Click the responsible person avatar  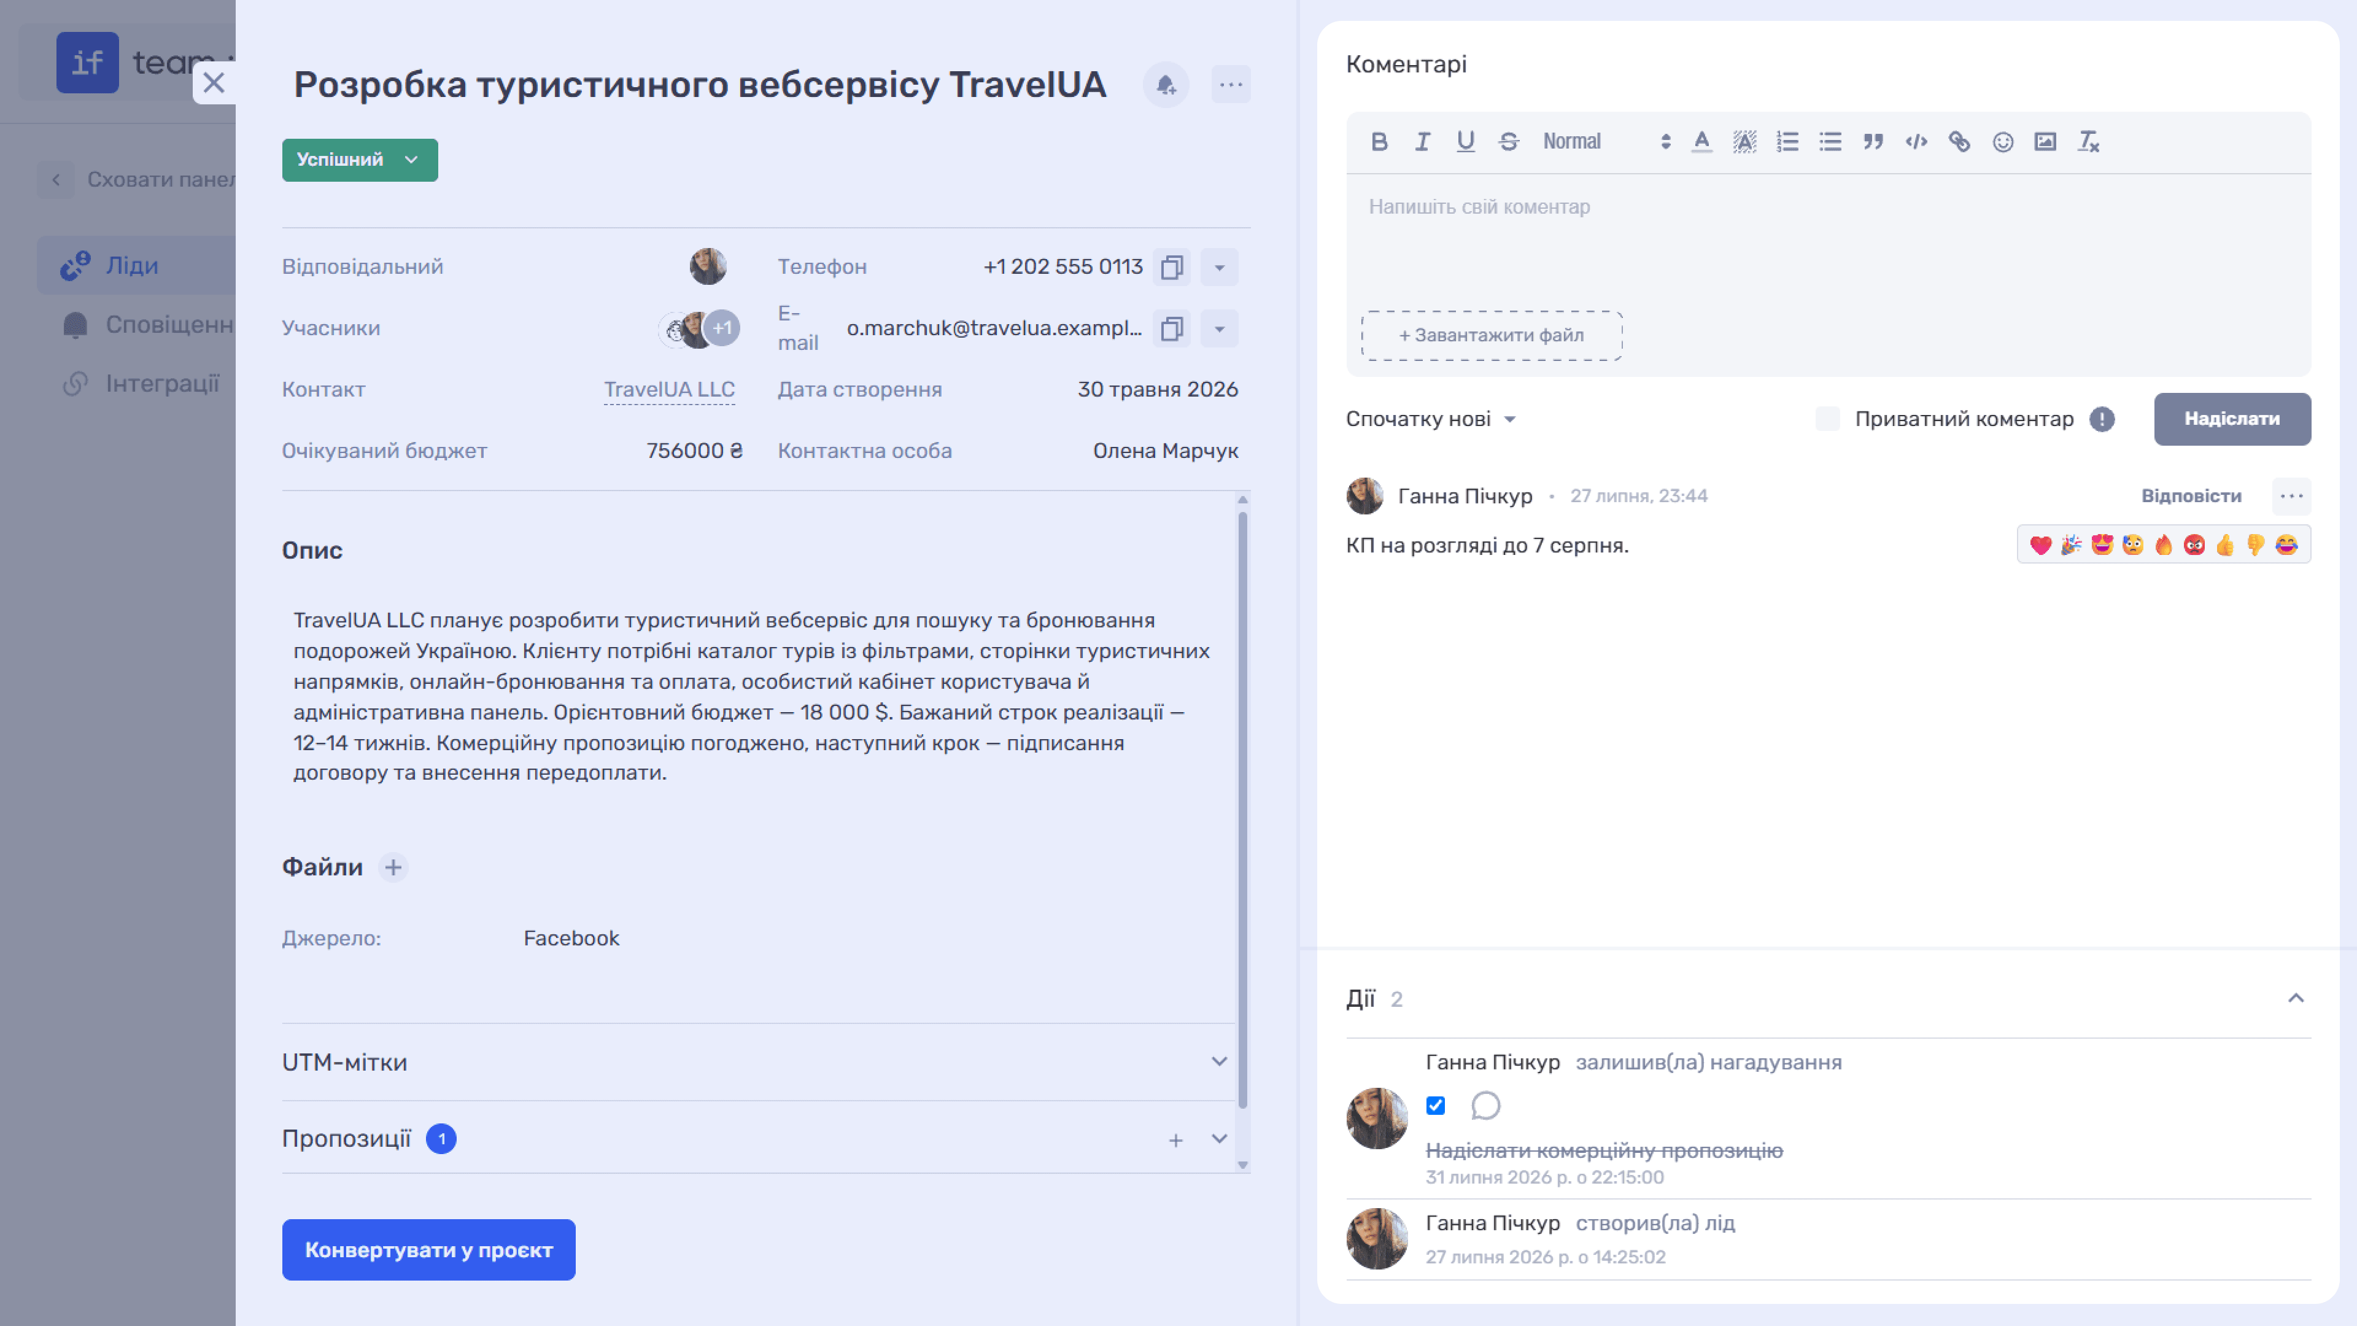707,266
